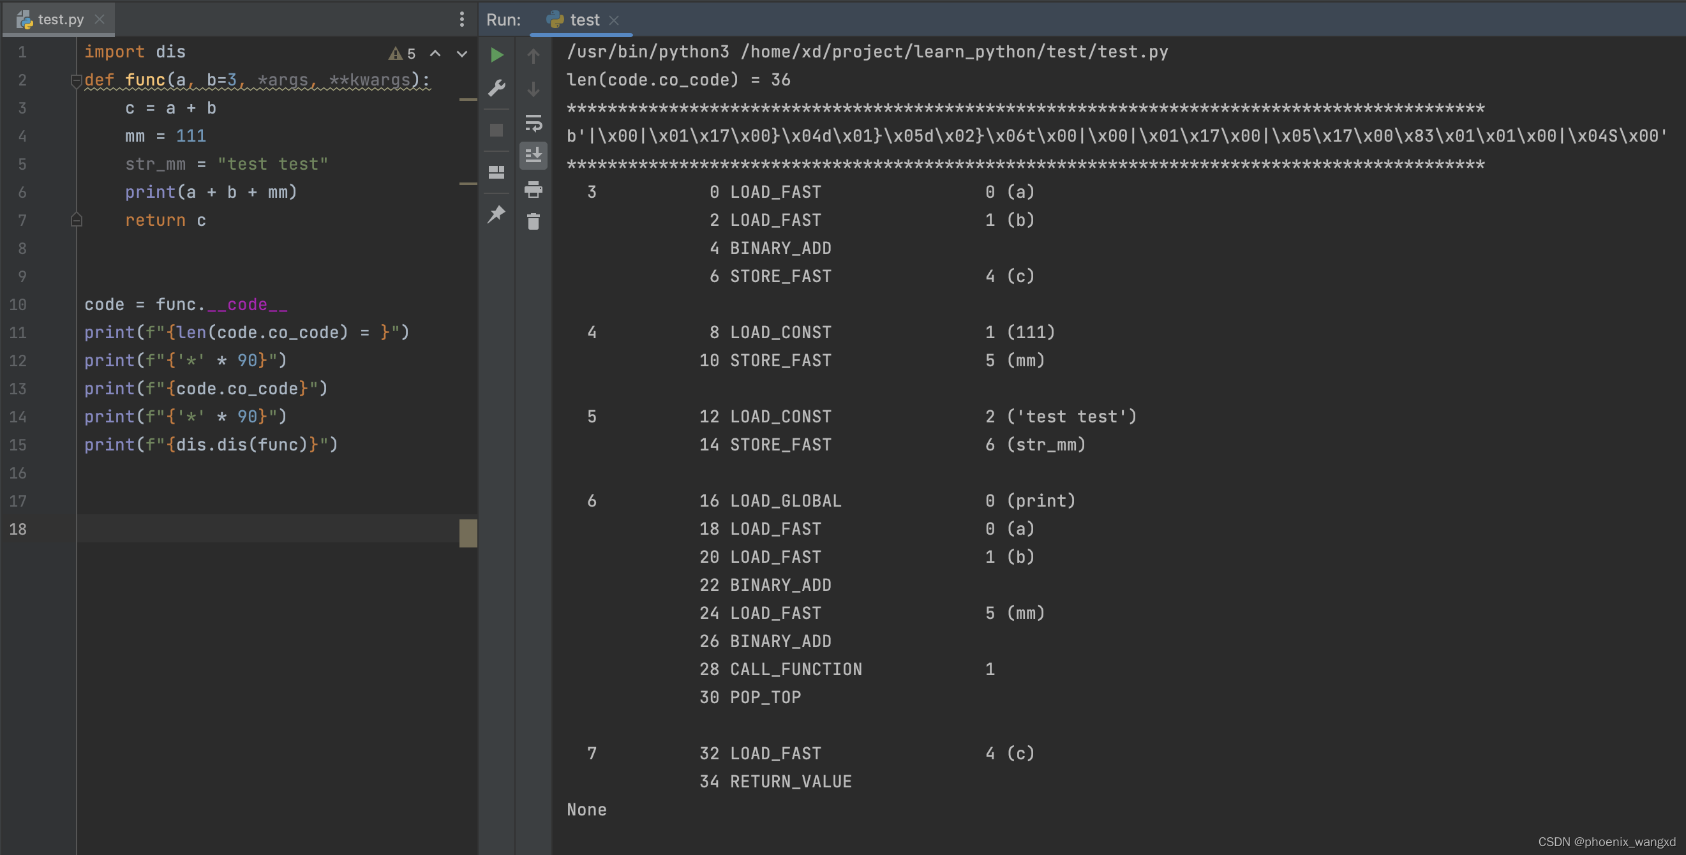The height and width of the screenshot is (855, 1686).
Task: Open editor tab options three-dot menu
Action: [462, 20]
